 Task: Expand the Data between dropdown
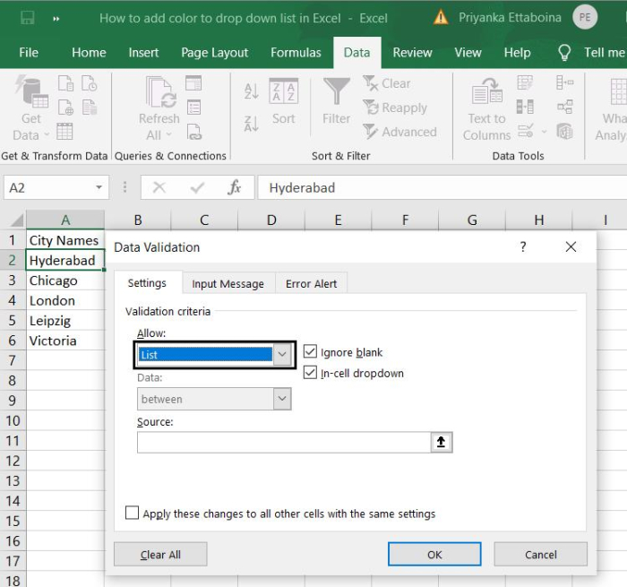(x=282, y=400)
